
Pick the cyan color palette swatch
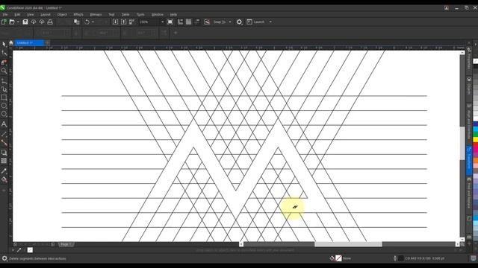click(x=476, y=129)
